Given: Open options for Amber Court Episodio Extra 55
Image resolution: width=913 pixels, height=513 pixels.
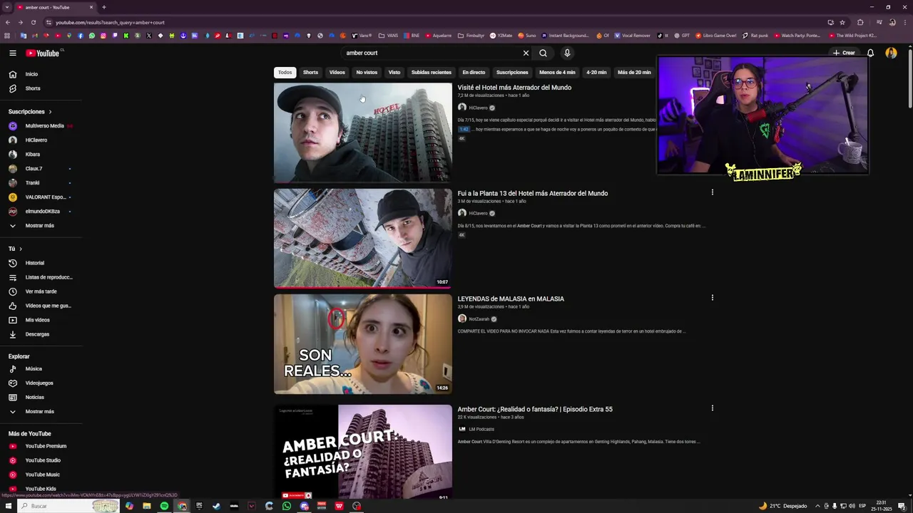Looking at the screenshot, I should tap(712, 408).
